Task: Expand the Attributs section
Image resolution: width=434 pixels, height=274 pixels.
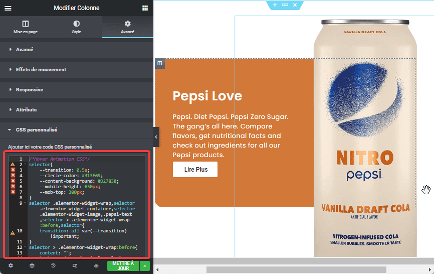Action: tap(76, 110)
